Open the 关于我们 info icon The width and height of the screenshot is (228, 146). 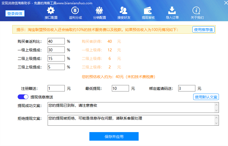[x=196, y=10]
